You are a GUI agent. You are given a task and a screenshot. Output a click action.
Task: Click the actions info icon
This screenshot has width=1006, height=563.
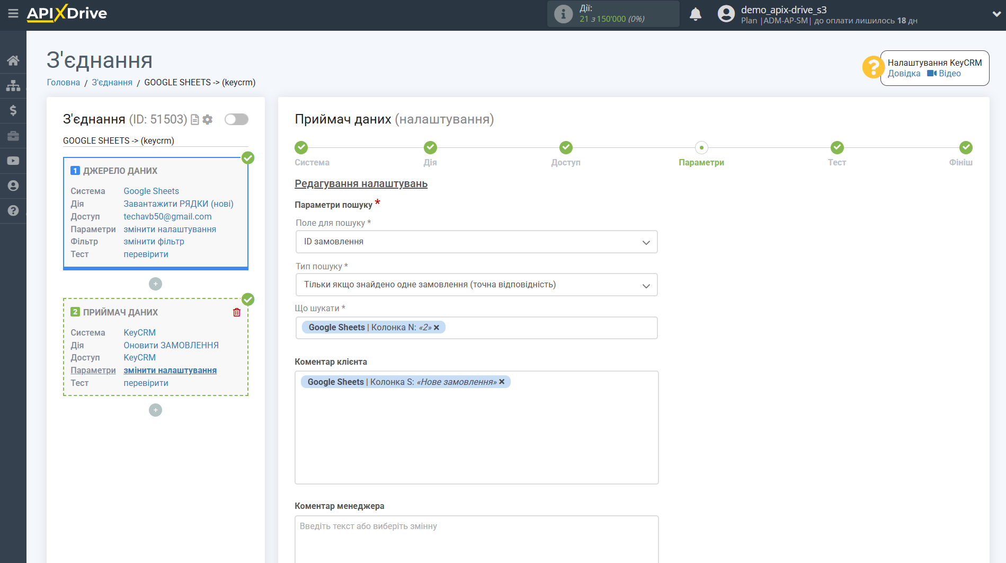pos(563,14)
